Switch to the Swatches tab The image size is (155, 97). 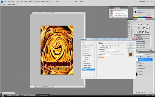tap(141, 8)
